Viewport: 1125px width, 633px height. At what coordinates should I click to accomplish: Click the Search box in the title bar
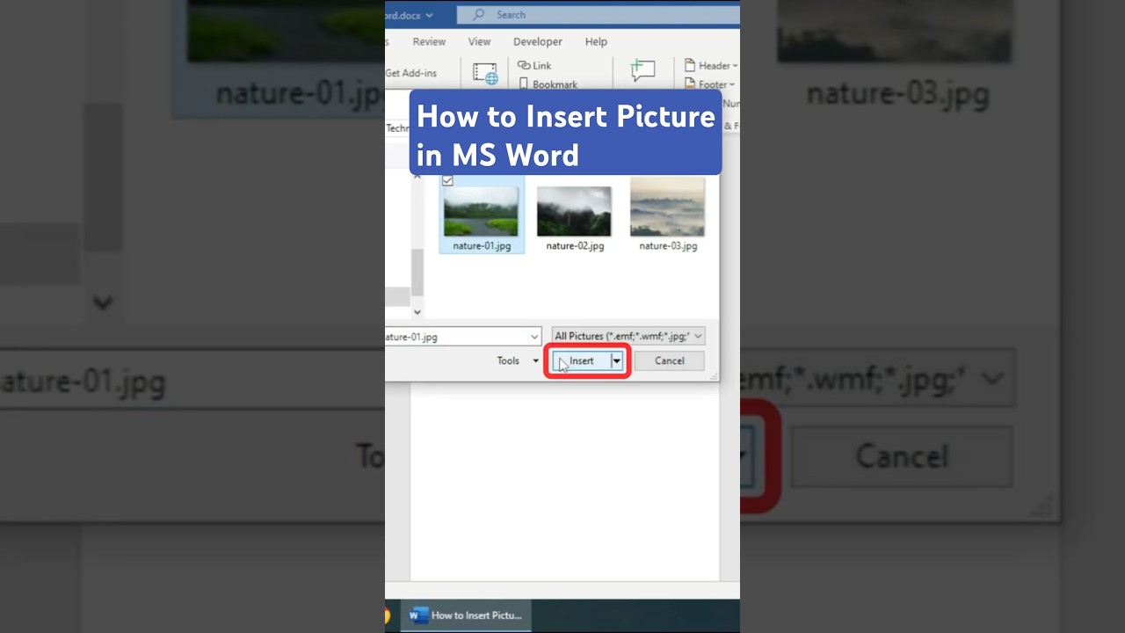(598, 15)
